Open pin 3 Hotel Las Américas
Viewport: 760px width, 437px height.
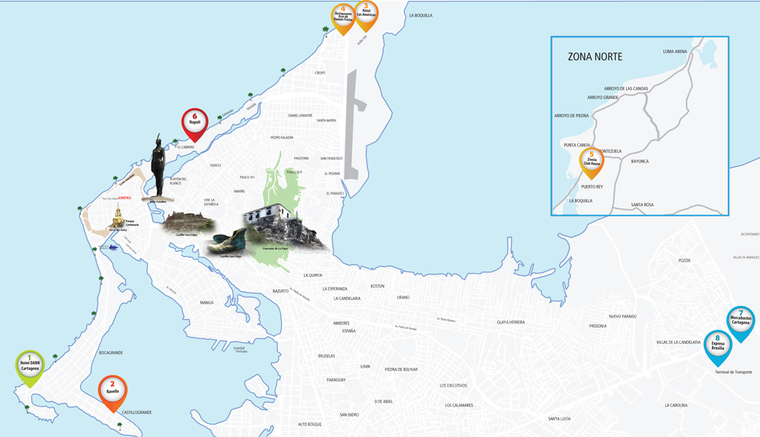pyautogui.click(x=366, y=15)
